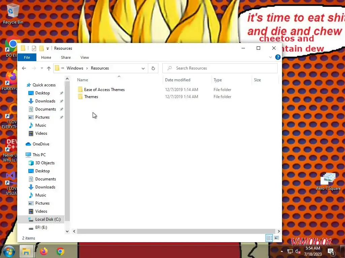Open the network status tray icon
This screenshot has height=258, width=345.
pyautogui.click(x=290, y=251)
